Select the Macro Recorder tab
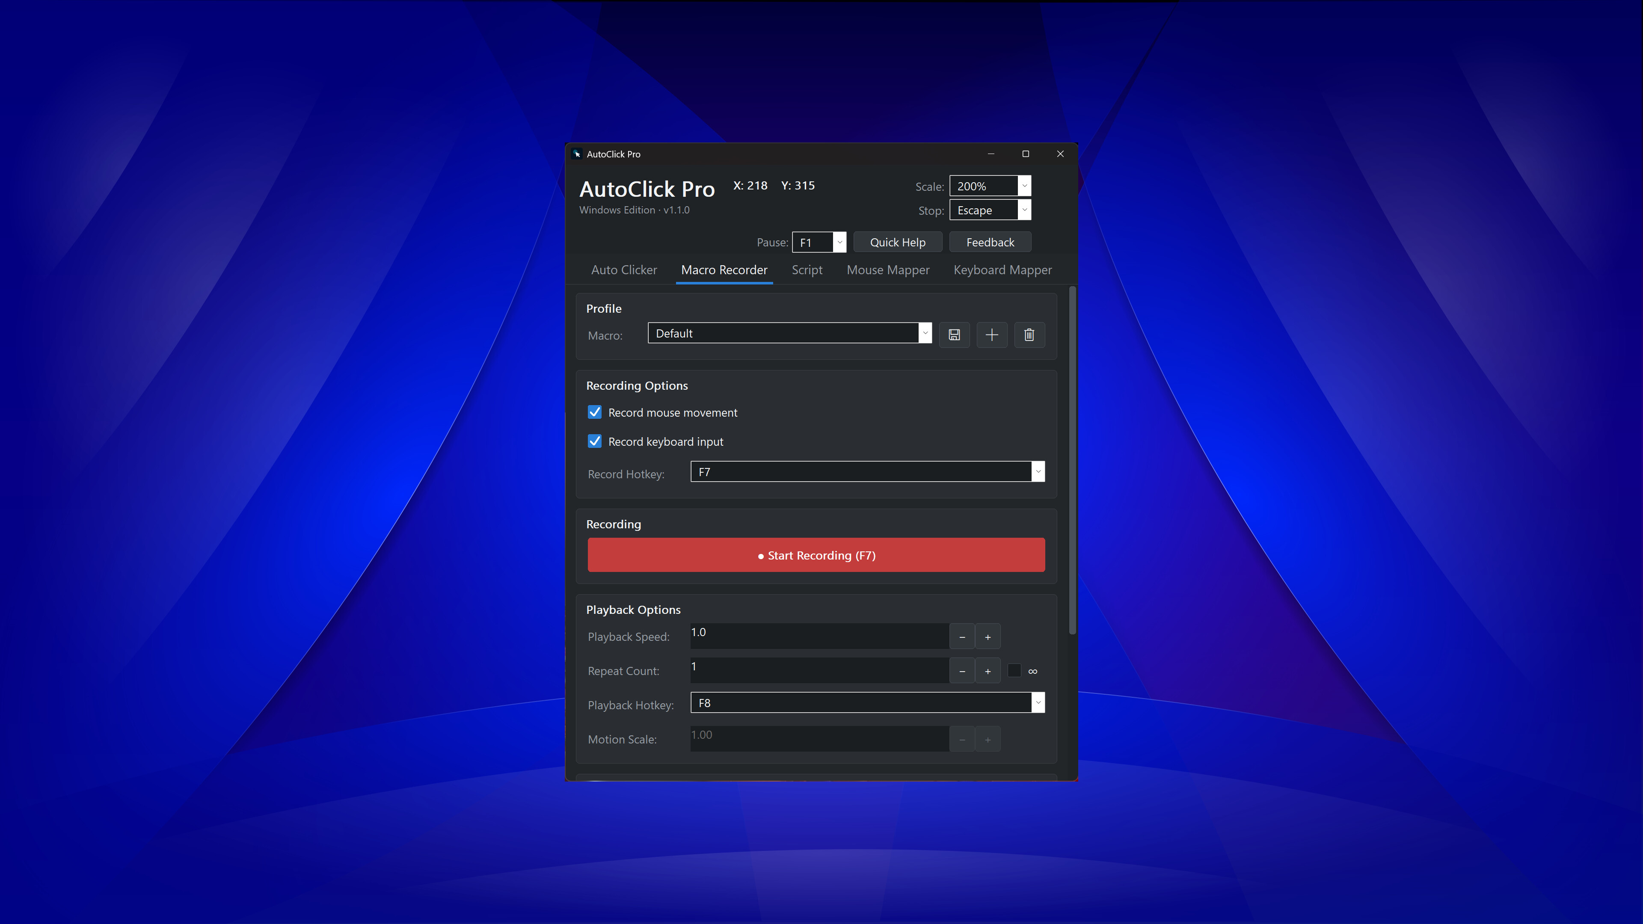This screenshot has width=1643, height=924. 724,270
